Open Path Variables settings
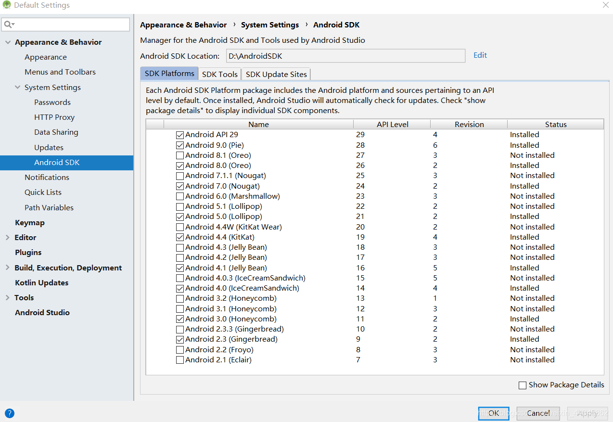Image resolution: width=613 pixels, height=422 pixels. (49, 208)
